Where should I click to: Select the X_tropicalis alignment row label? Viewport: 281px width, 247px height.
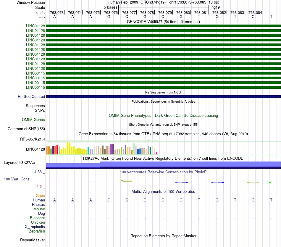coord(35,227)
